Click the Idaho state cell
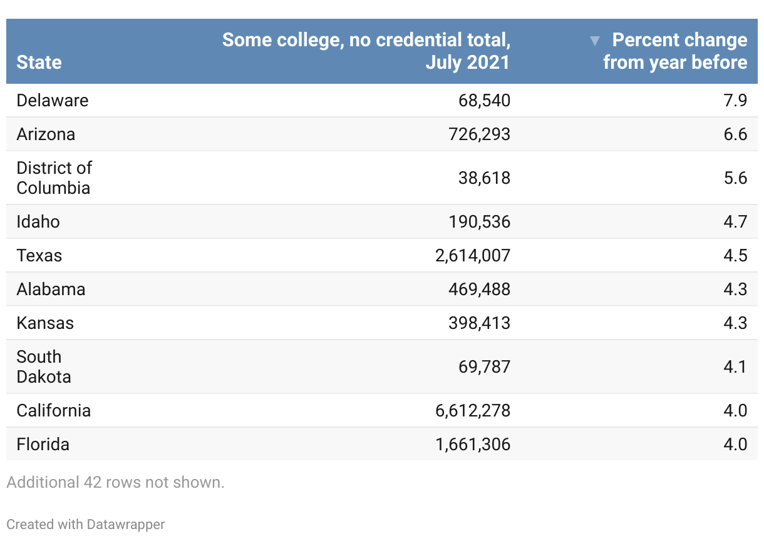764x539 pixels. [x=38, y=222]
